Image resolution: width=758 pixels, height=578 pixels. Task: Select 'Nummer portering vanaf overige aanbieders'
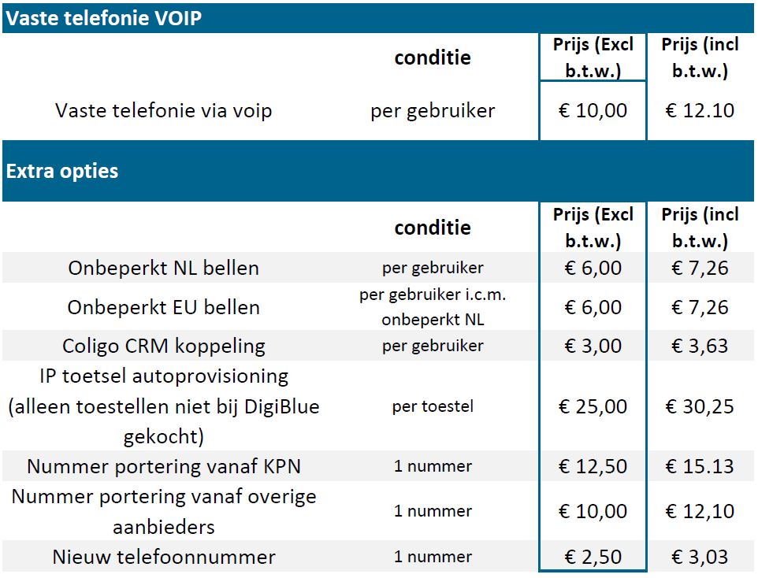(163, 511)
